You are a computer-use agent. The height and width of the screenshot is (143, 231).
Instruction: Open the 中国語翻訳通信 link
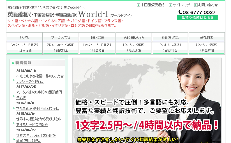(153, 5)
